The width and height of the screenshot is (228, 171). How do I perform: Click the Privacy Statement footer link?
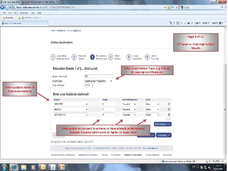[x=152, y=155]
